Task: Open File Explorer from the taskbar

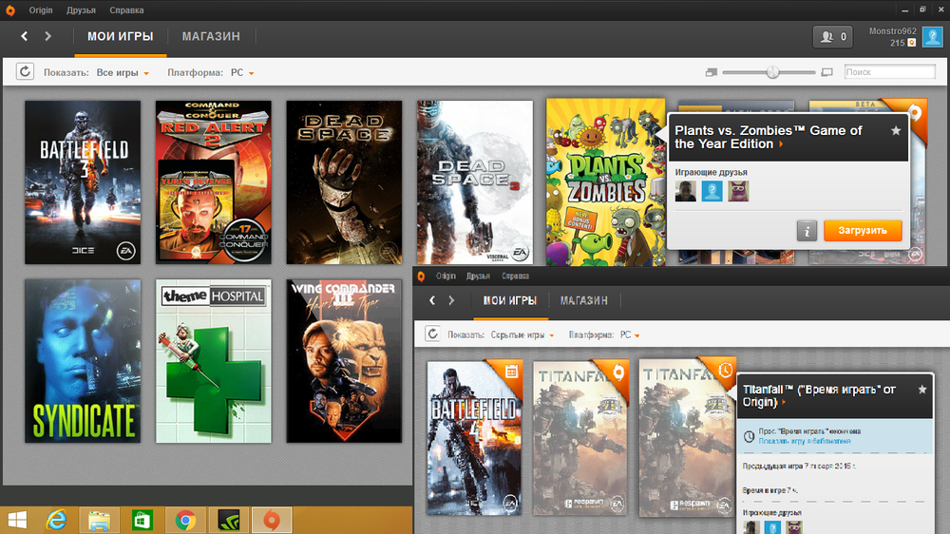Action: (100, 520)
